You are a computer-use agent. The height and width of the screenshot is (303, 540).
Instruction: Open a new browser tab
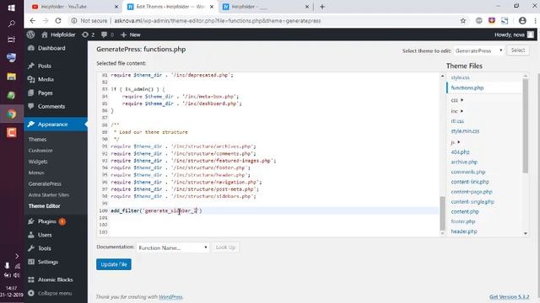322,7
